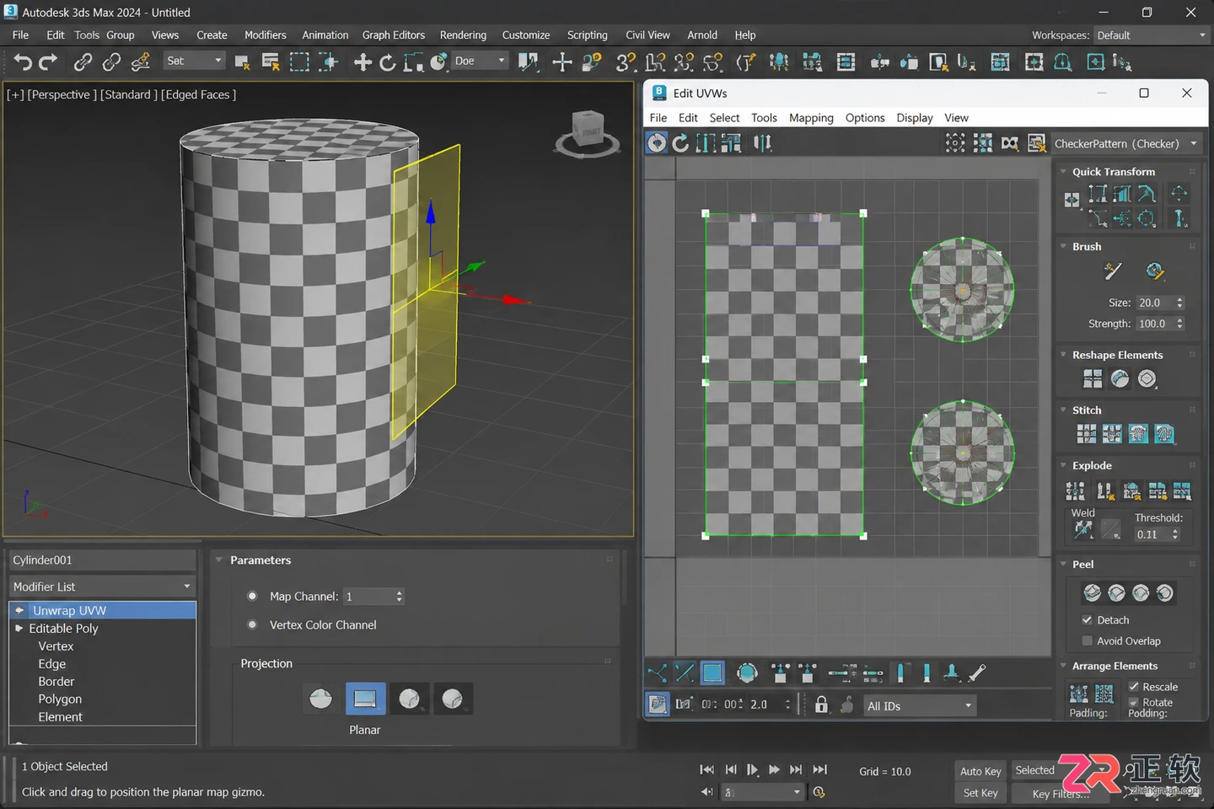Activate the Select and Move tool
The image size is (1214, 809).
point(363,62)
